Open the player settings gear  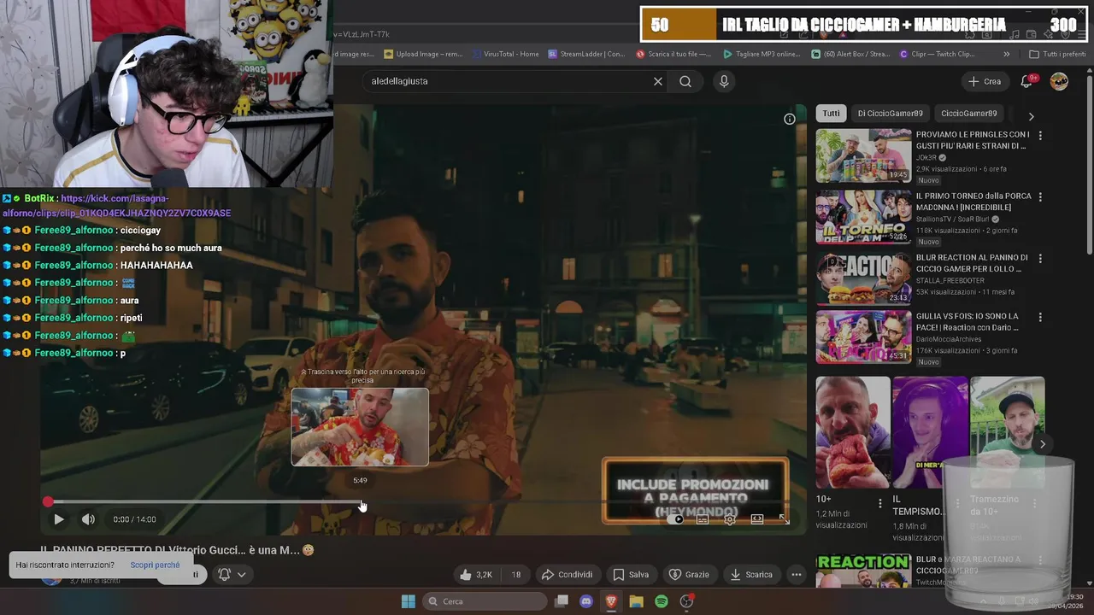730,519
